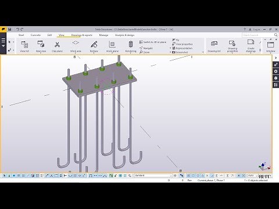Switch to the Steel tab
279x209 pixels.
click(x=21, y=35)
